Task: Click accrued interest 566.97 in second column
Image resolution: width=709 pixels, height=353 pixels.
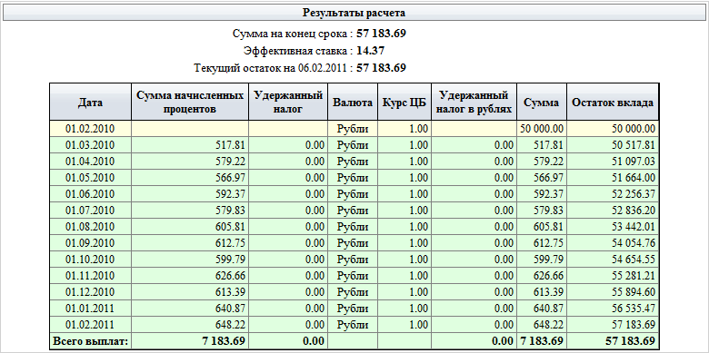Action: 190,178
